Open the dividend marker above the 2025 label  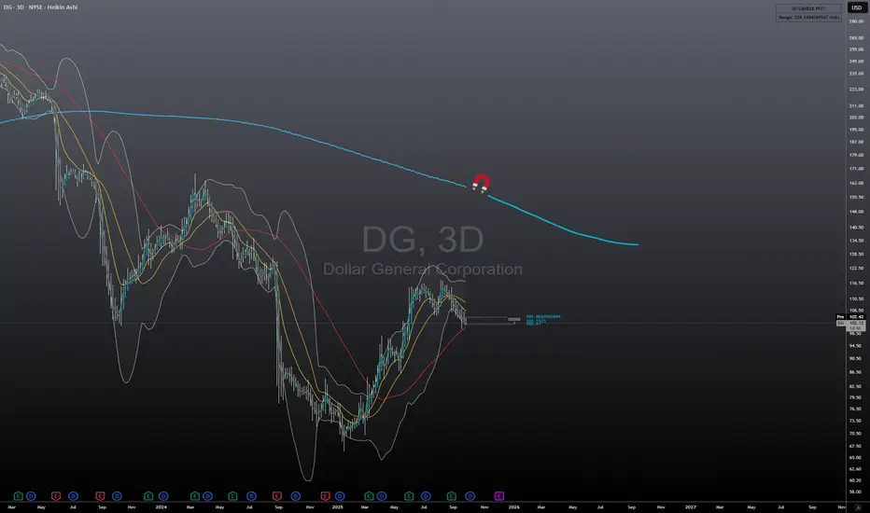(x=340, y=496)
